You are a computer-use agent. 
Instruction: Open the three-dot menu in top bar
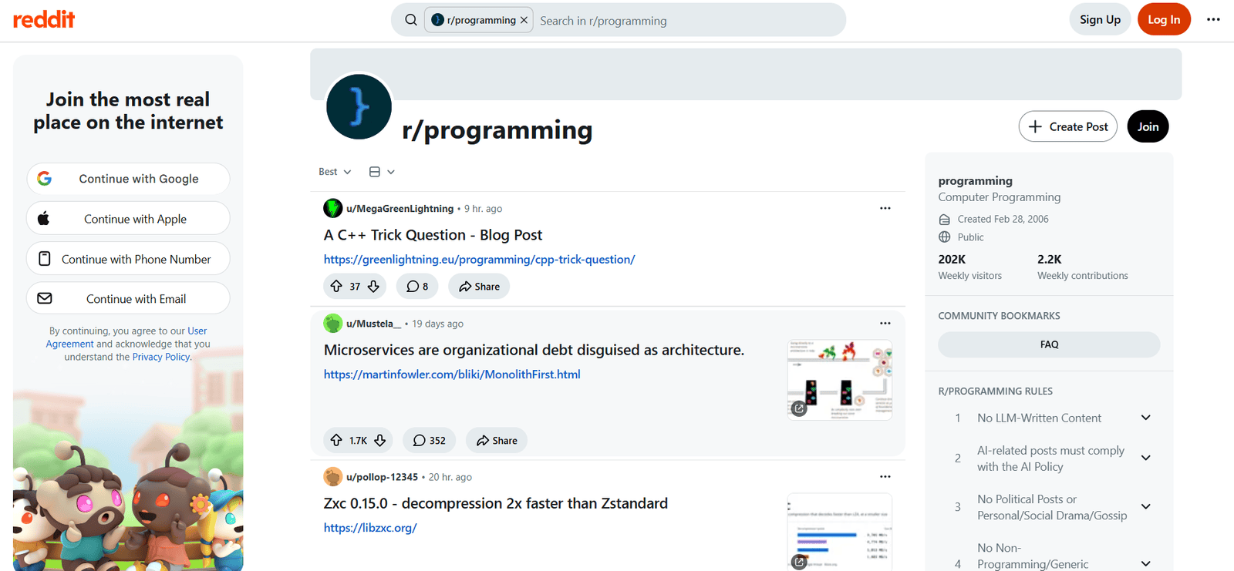click(1213, 19)
